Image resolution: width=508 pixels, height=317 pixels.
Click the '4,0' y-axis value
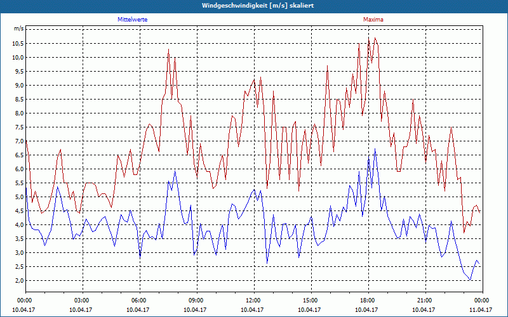pos(19,224)
